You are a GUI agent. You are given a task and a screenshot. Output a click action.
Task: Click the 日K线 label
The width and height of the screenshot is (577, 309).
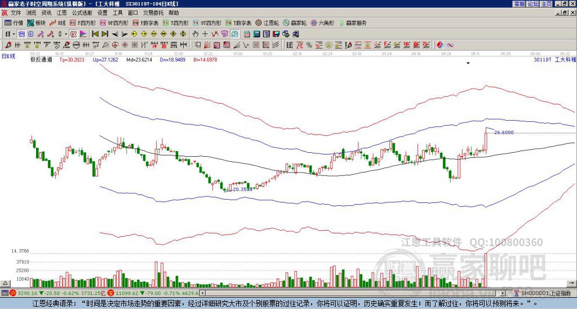point(8,56)
